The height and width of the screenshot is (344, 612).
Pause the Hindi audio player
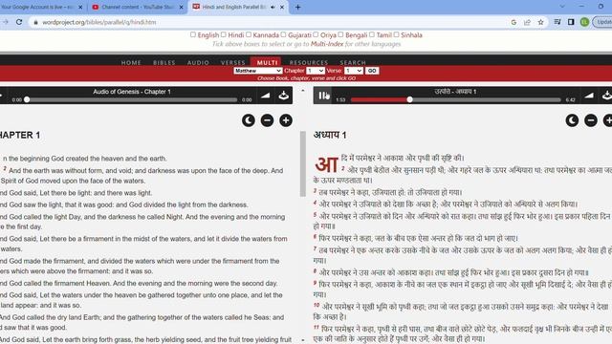pyautogui.click(x=322, y=96)
